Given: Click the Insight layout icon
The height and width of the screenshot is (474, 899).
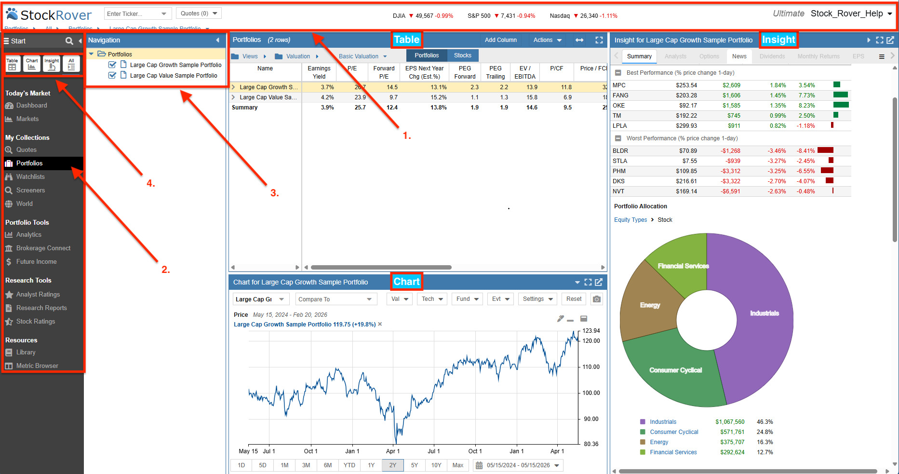Looking at the screenshot, I should [x=52, y=64].
